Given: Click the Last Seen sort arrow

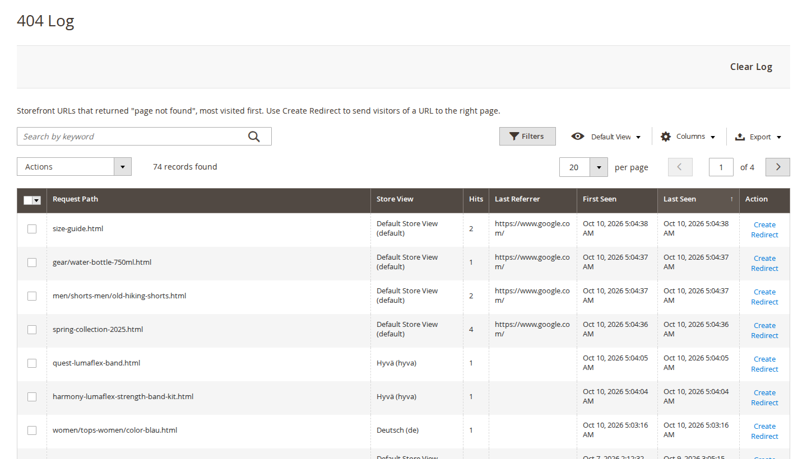Looking at the screenshot, I should coord(731,199).
